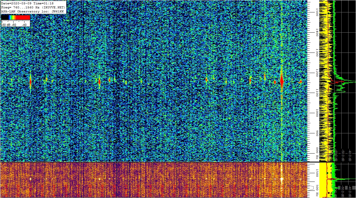Image resolution: width=356 pixels, height=198 pixels.
Task: Click the -50.0 dB label in the upper spectrum graph
Action: tap(343, 155)
